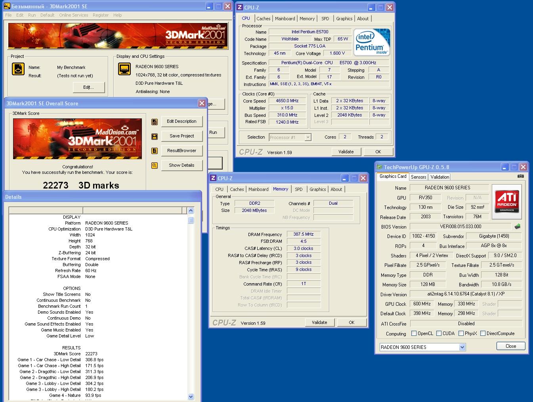Click the GPU-Z screenshot camera icon
Viewport: 533px width, 402px height.
(x=521, y=176)
